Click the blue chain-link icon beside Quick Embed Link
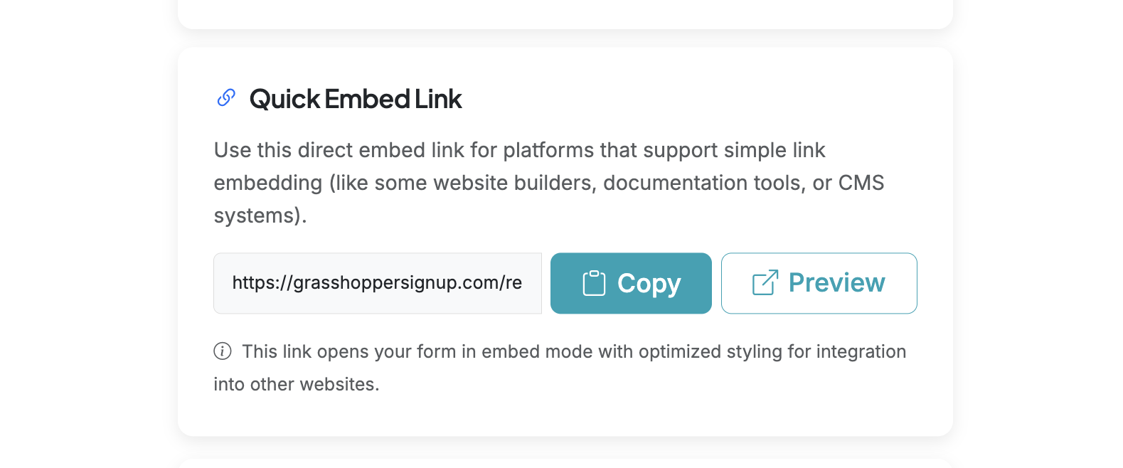1123x468 pixels. click(225, 97)
